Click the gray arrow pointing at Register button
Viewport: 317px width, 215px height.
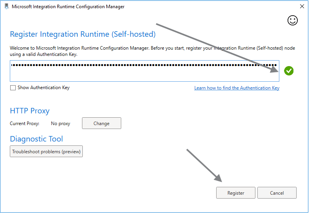(205, 166)
